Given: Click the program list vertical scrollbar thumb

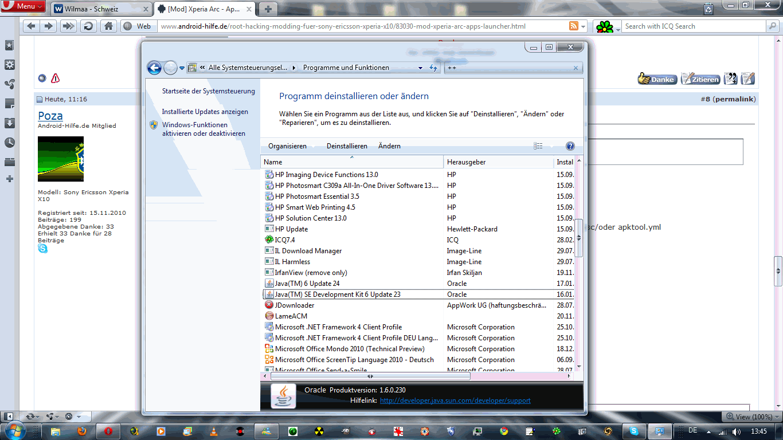Looking at the screenshot, I should point(579,238).
